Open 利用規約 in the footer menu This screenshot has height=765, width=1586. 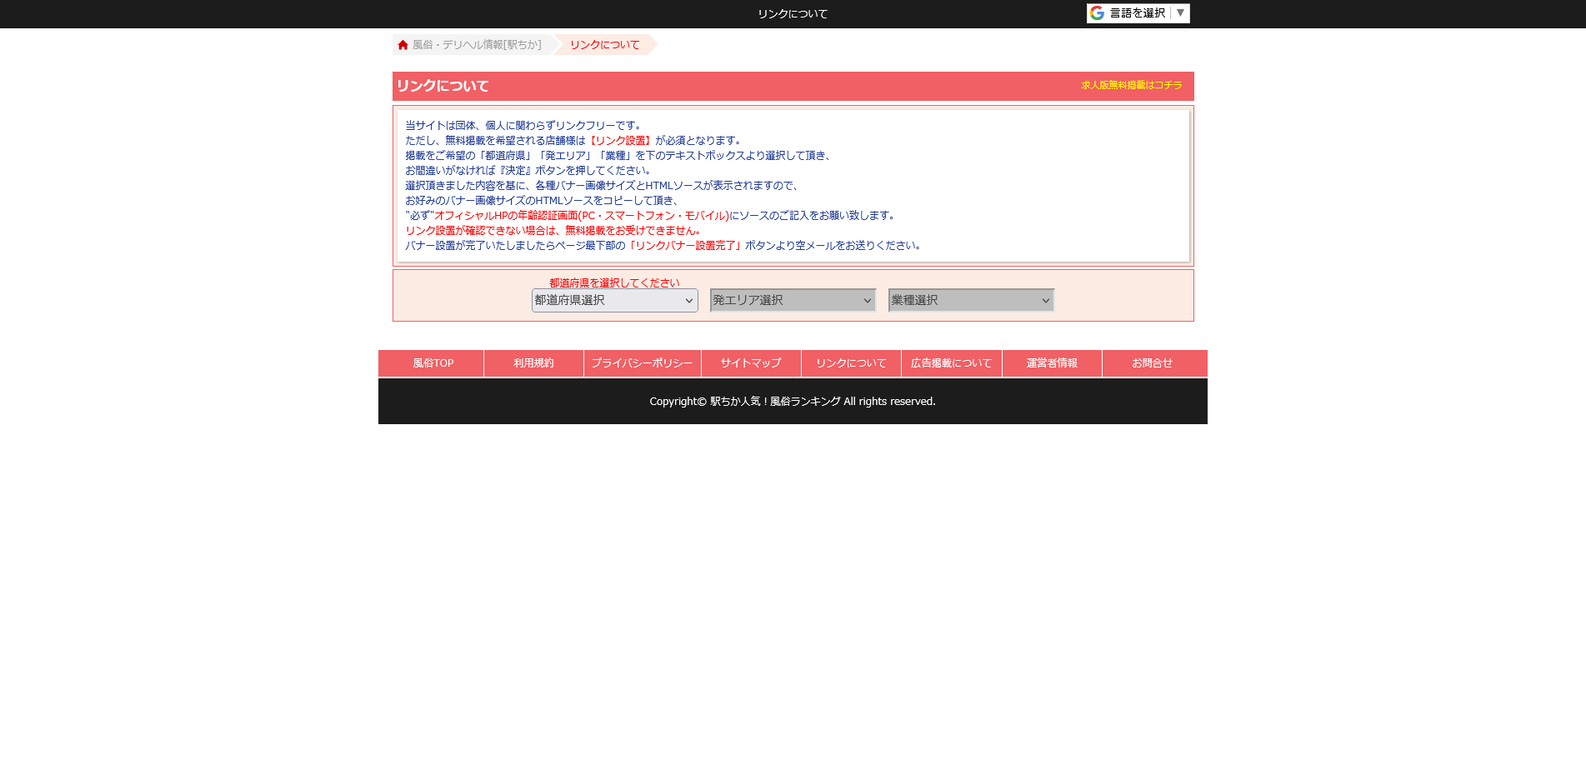[x=533, y=363]
